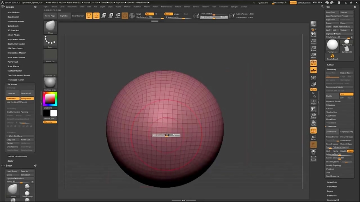Click the right-shelf Move navigation icon
360x202 pixels.
click(313, 109)
